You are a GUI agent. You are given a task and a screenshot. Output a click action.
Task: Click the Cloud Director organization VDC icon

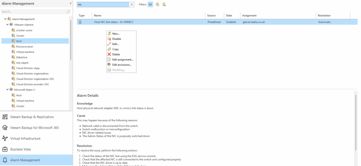pyautogui.click(x=13, y=79)
